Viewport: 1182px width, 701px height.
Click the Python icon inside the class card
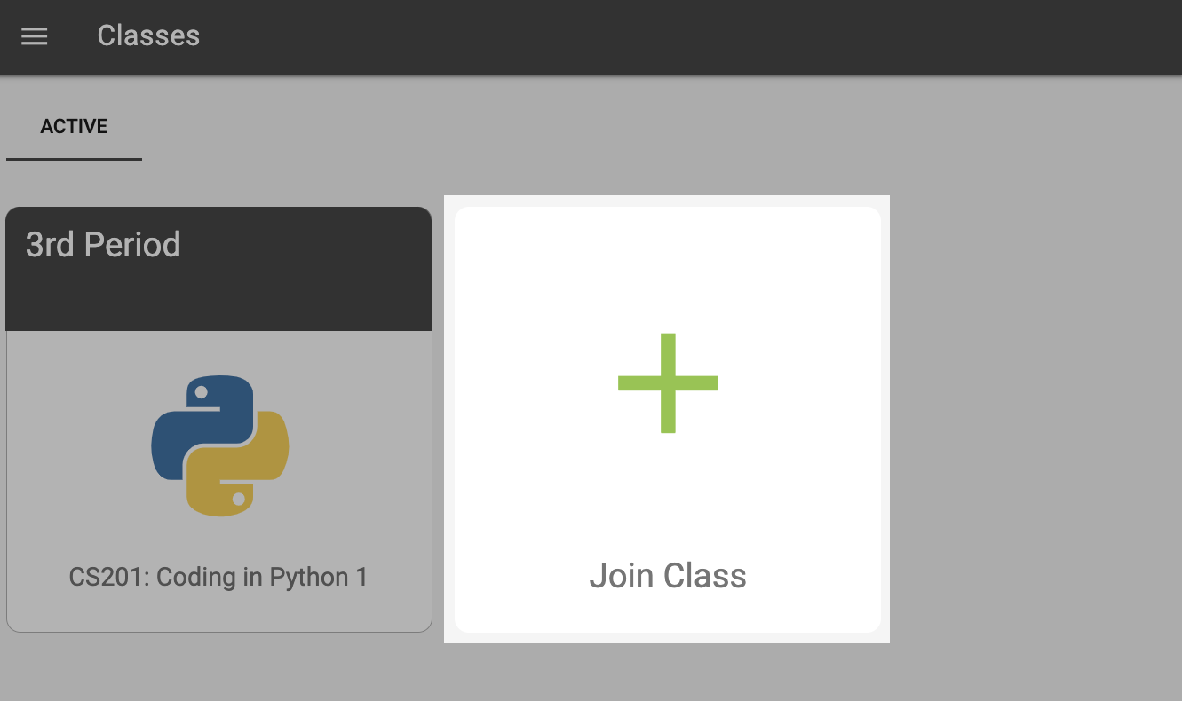tap(219, 446)
